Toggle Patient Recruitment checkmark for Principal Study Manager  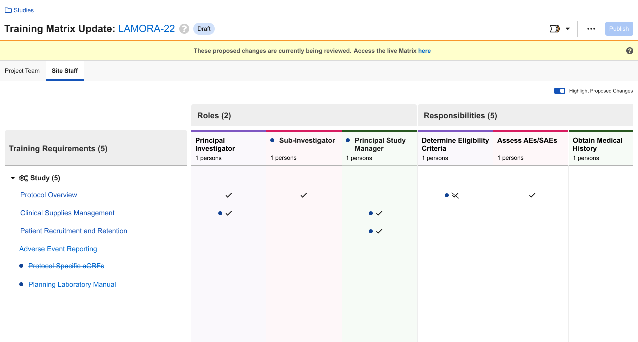click(x=379, y=231)
